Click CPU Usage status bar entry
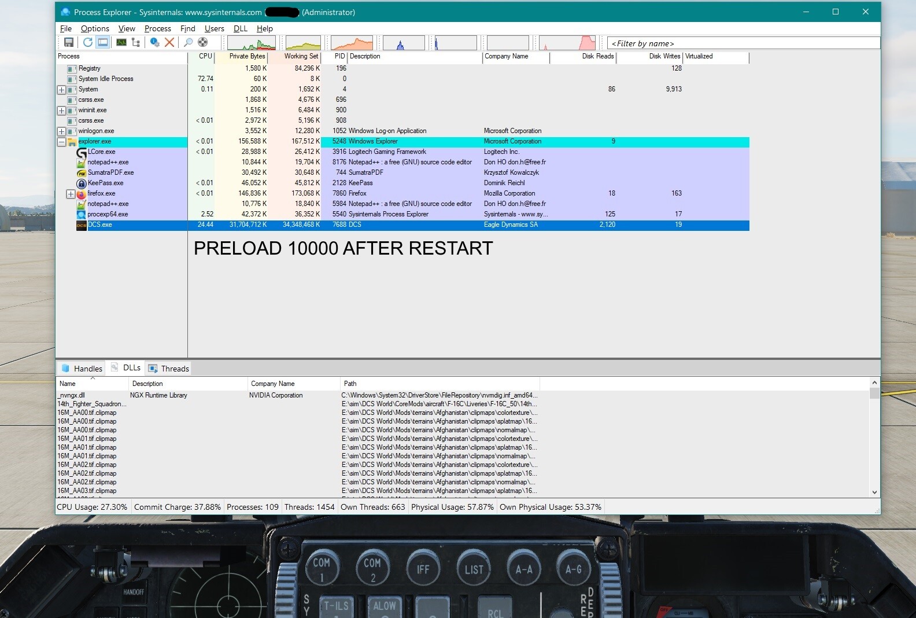 92,507
